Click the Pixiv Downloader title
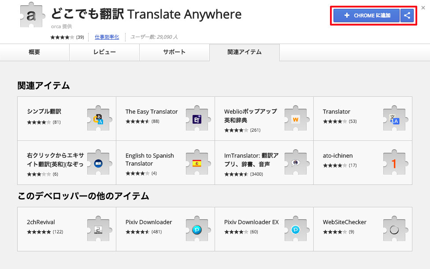The width and height of the screenshot is (430, 269). pyautogui.click(x=148, y=222)
